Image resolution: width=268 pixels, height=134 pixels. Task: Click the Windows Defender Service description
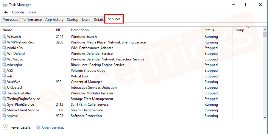(92, 54)
